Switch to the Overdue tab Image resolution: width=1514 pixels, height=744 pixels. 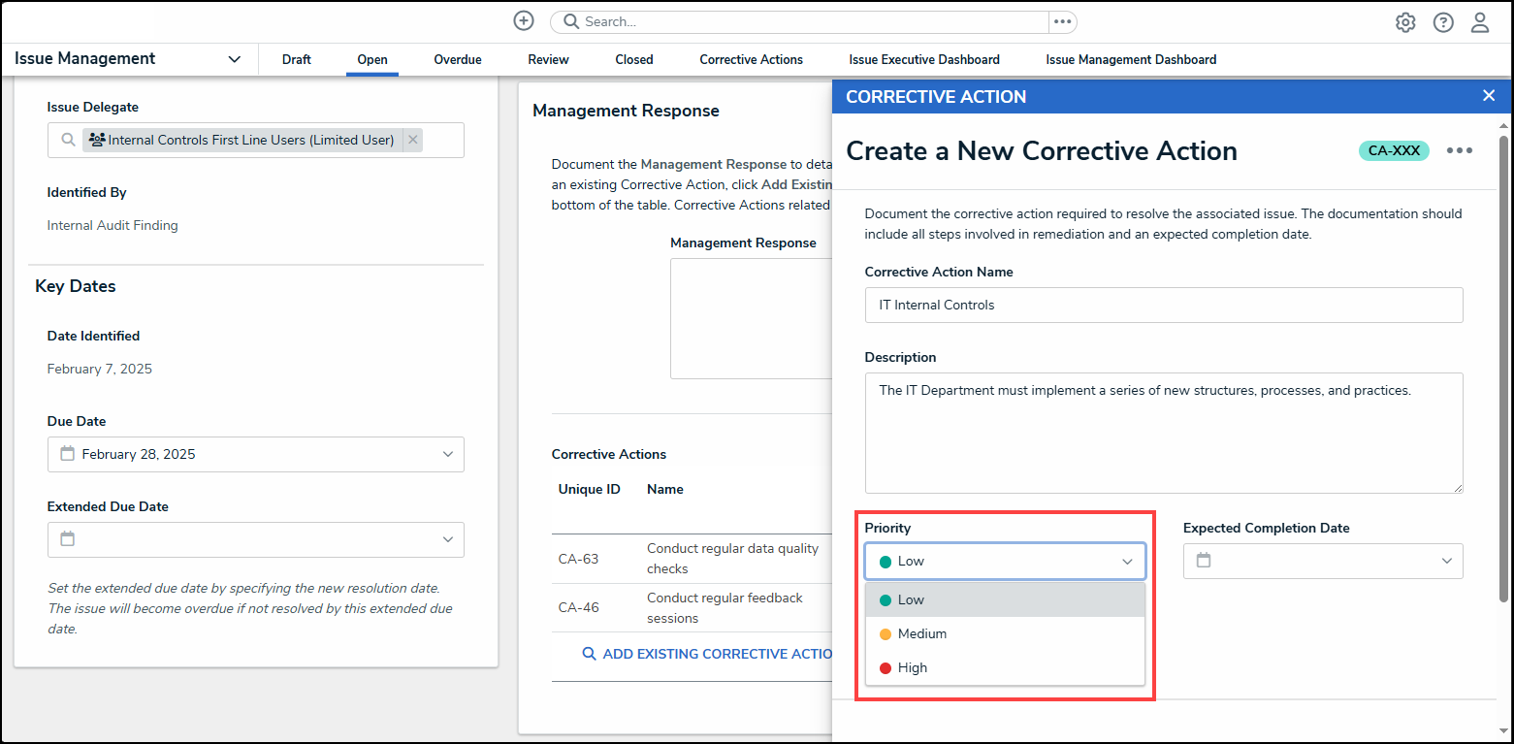[457, 59]
